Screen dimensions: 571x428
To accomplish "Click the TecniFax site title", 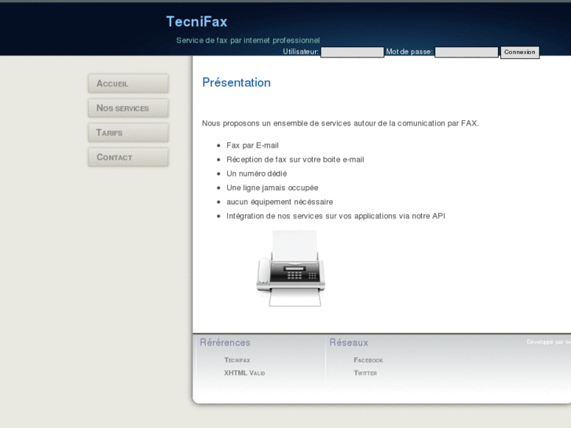I will [x=196, y=21].
